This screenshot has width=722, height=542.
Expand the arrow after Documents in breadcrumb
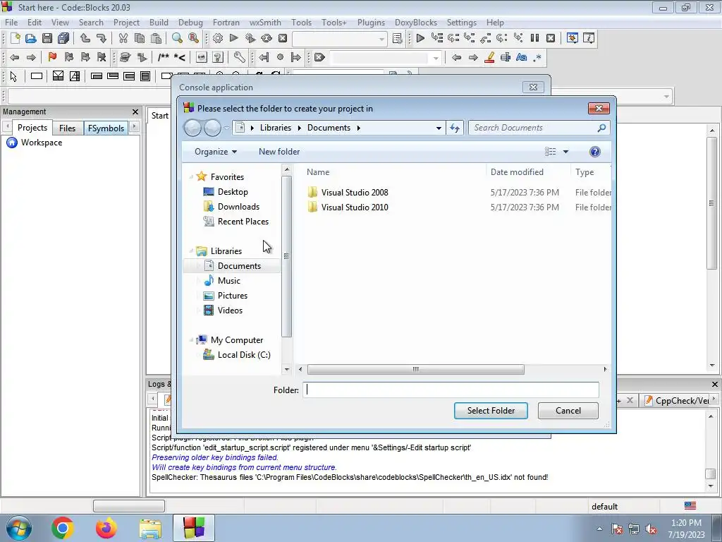[x=359, y=128]
